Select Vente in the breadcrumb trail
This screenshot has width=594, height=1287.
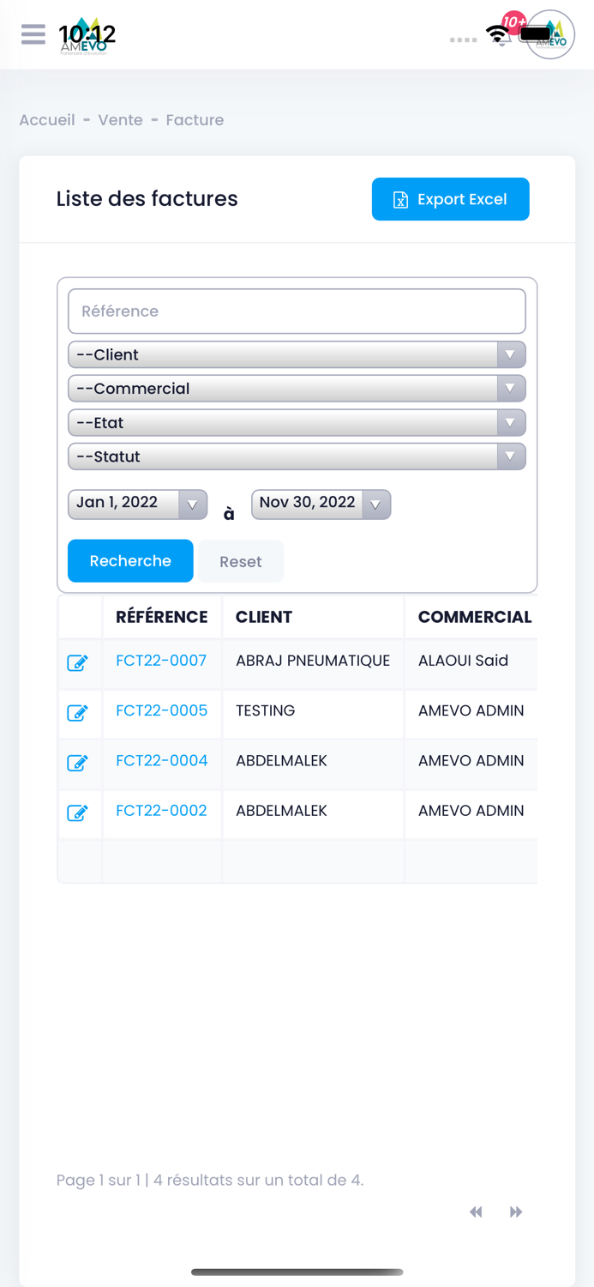pyautogui.click(x=120, y=120)
